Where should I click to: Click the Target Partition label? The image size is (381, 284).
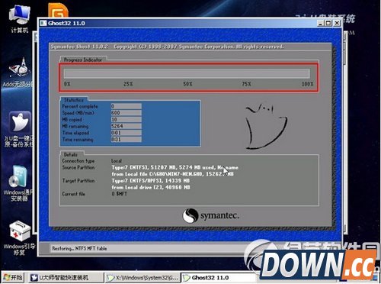point(78,181)
